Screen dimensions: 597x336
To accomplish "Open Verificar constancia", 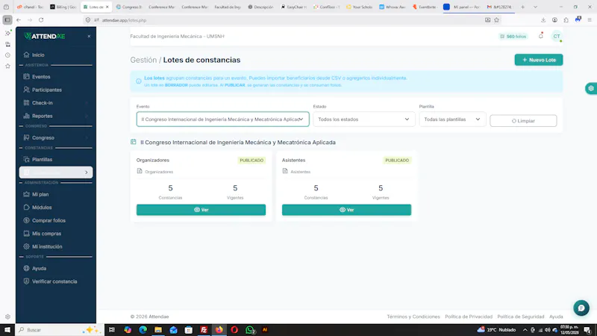I will 55,281.
